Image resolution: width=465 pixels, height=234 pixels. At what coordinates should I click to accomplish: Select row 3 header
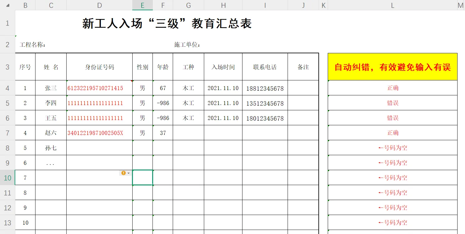click(x=7, y=67)
